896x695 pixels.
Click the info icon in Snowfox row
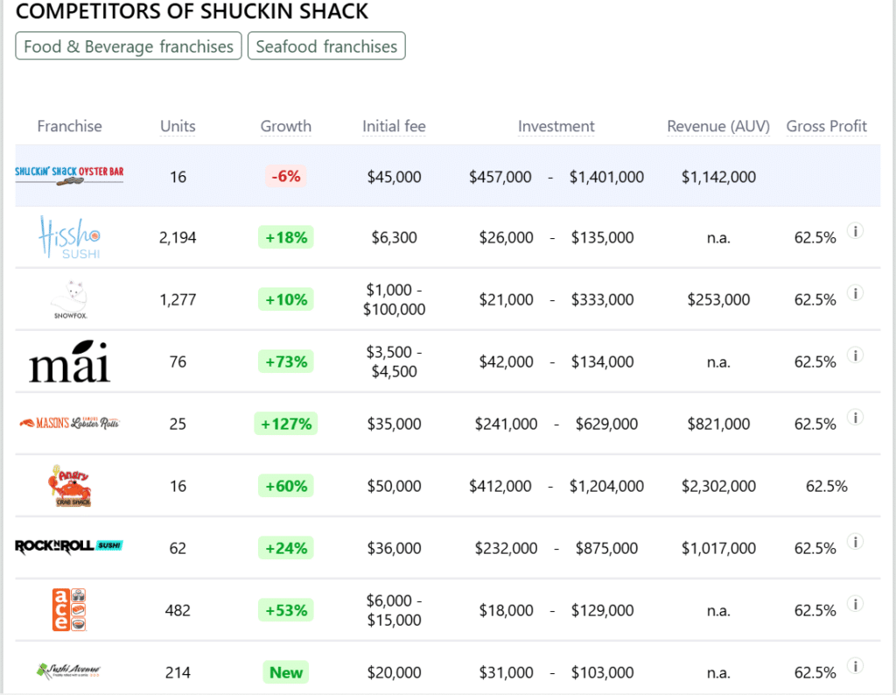point(855,293)
